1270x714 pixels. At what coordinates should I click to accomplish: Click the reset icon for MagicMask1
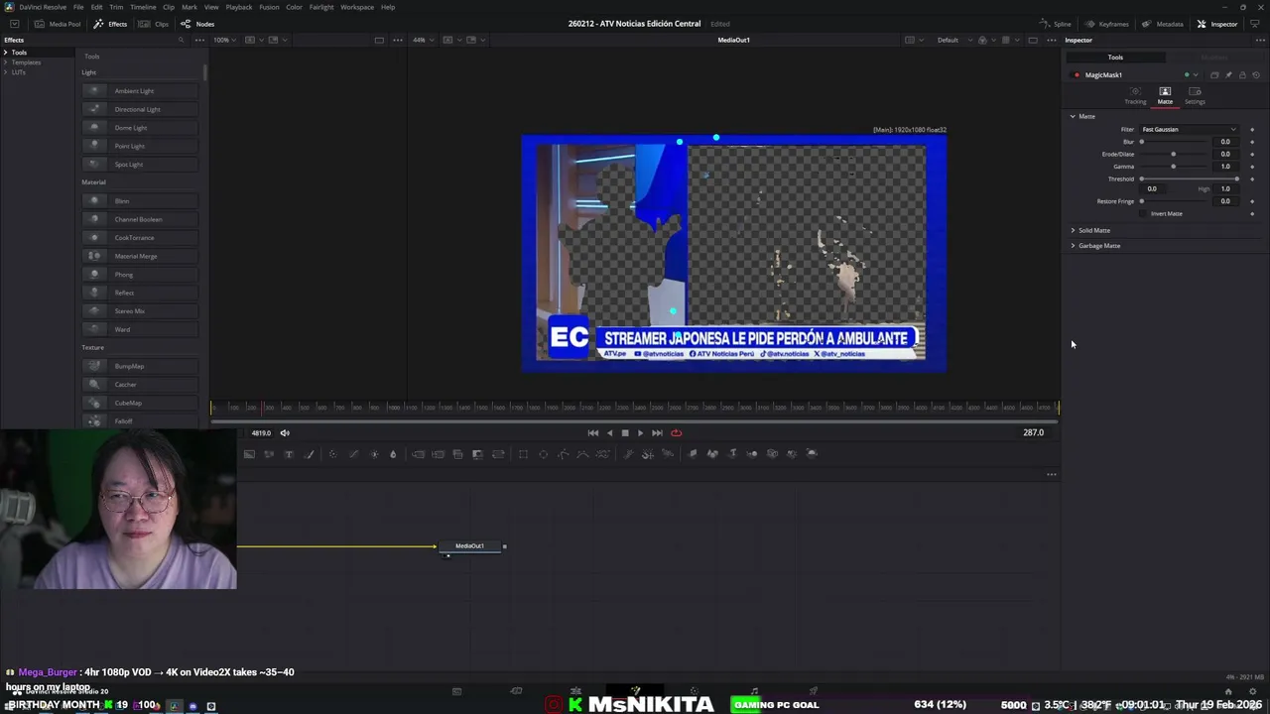(x=1256, y=75)
